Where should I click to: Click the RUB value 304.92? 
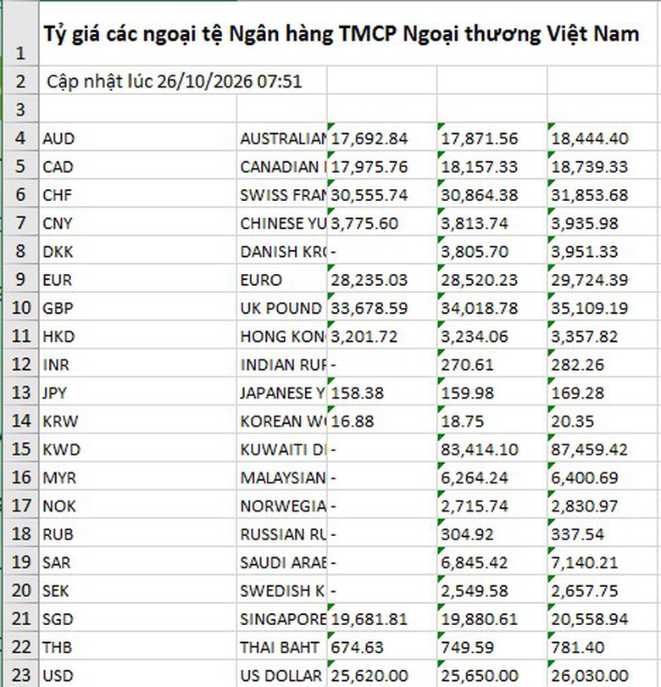492,533
